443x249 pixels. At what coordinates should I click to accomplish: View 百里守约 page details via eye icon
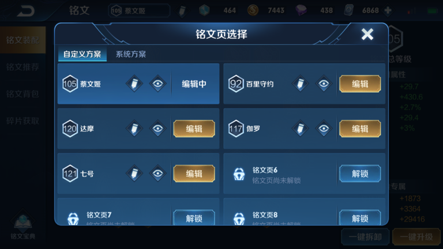pos(324,84)
